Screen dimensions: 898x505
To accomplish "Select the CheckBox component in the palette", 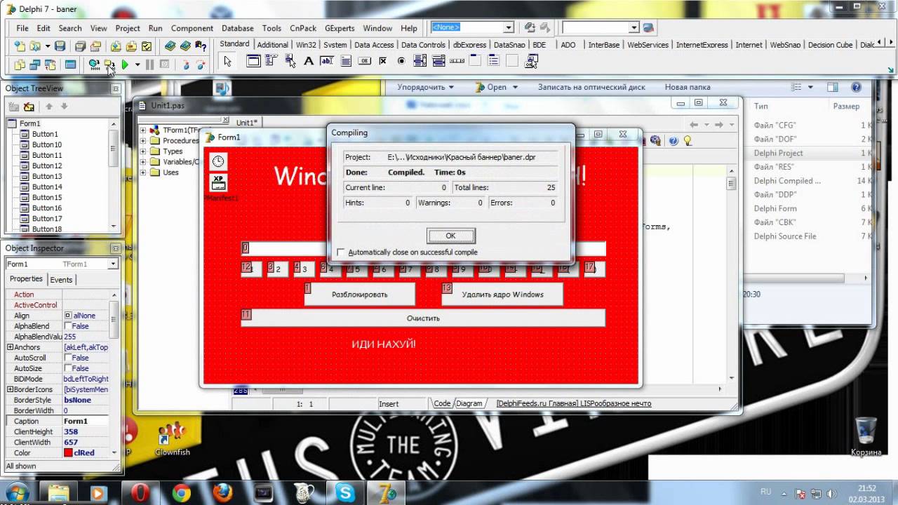I will click(x=383, y=61).
